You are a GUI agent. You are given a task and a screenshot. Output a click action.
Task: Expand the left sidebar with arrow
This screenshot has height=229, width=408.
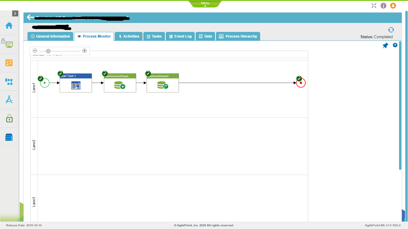15,13
